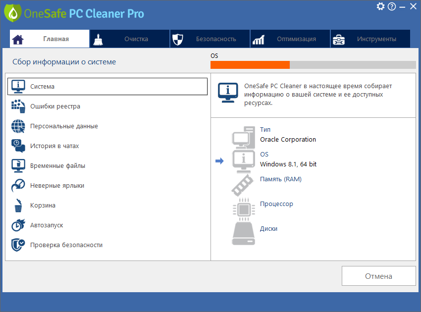421x312 pixels.
Task: Open the settings gear icon
Action: coord(380,6)
